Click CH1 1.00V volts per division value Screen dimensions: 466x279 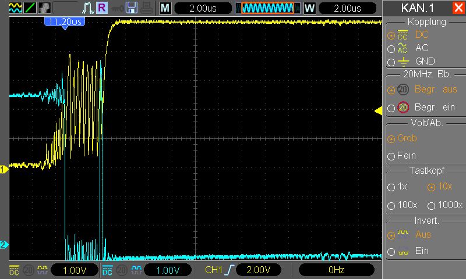(75, 270)
